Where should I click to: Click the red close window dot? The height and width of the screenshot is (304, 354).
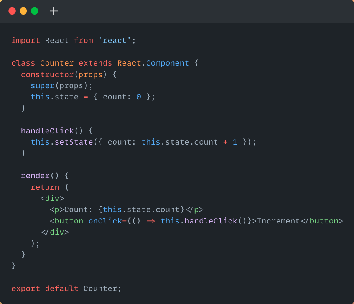[x=12, y=11]
